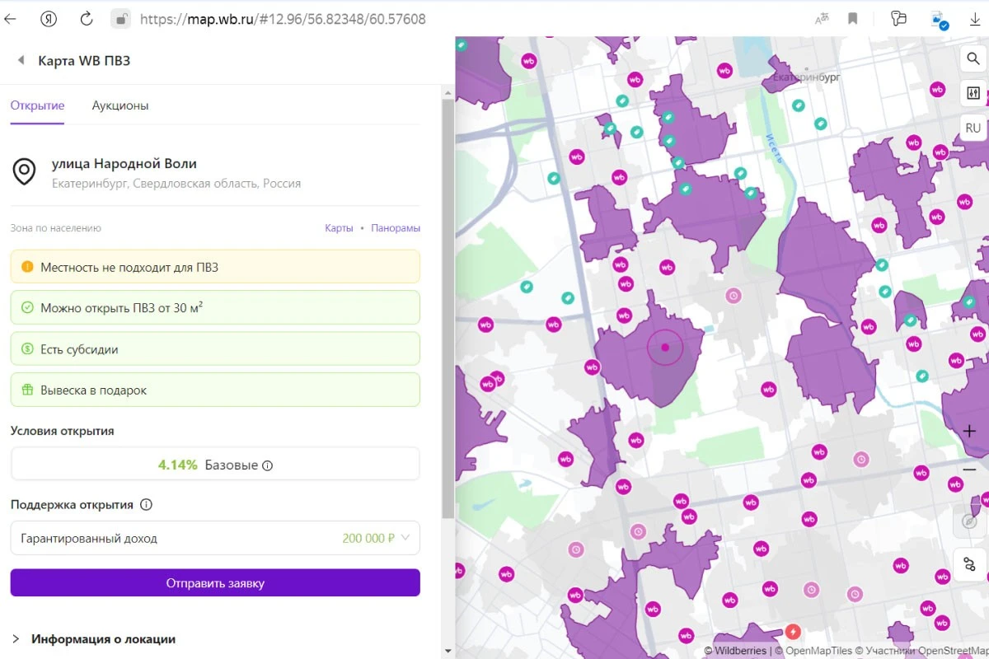The image size is (989, 659).
Task: Reset map orientation with the compass
Action: [x=969, y=521]
